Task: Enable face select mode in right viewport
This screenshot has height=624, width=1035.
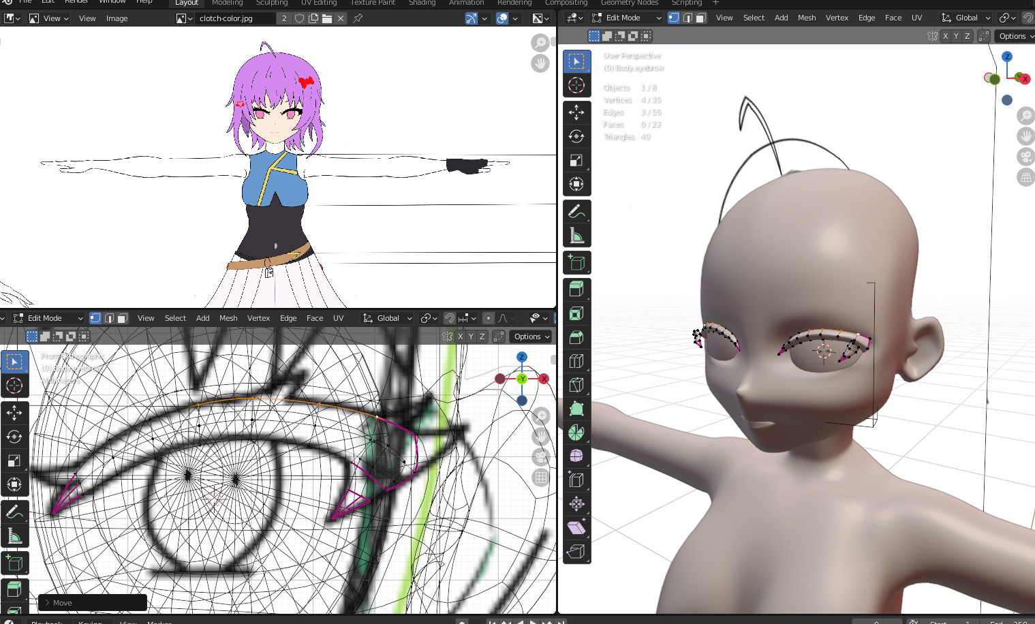Action: pos(700,18)
